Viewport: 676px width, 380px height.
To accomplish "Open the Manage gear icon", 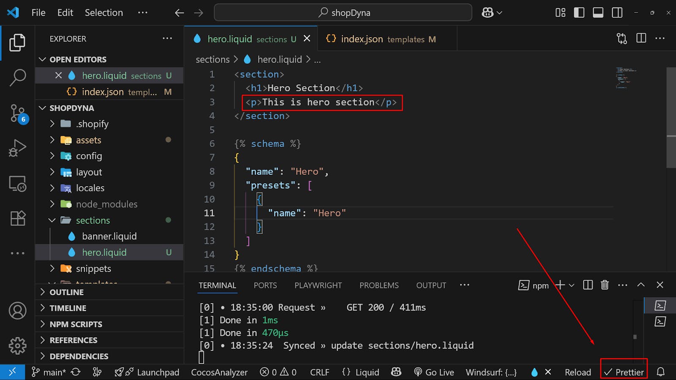I will click(x=17, y=346).
